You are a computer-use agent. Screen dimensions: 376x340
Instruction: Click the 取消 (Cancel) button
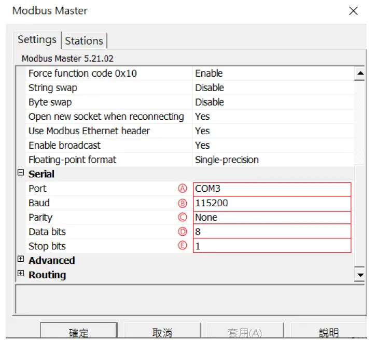[162, 331]
